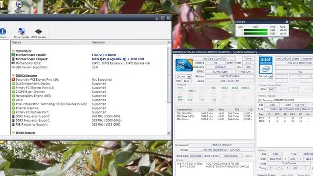
Task: Select the Motherboard section heading
Action: click(x=23, y=51)
